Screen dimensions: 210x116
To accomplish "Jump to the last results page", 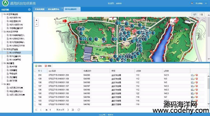I will point(73,110).
